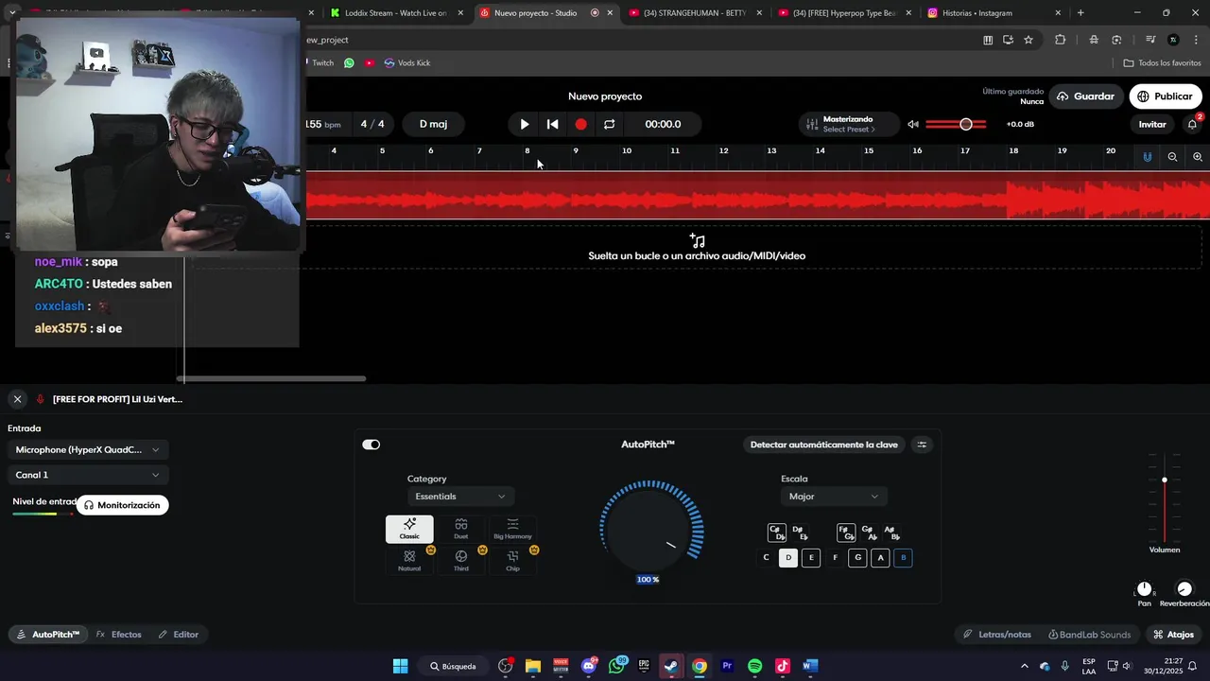
Task: Select the Big Harmony preset
Action: 512,529
